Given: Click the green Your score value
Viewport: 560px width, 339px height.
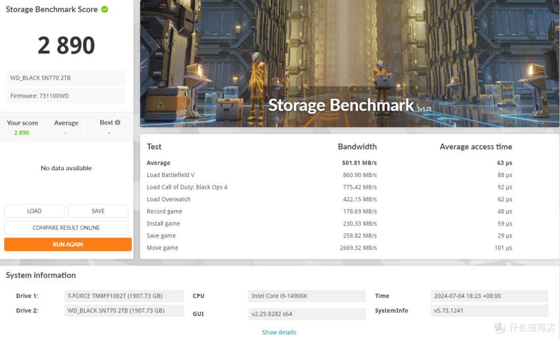Looking at the screenshot, I should 22,133.
